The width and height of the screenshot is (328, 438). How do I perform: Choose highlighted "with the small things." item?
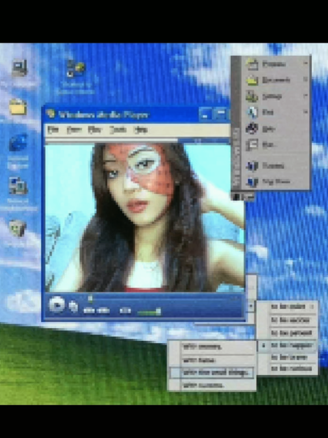click(212, 373)
